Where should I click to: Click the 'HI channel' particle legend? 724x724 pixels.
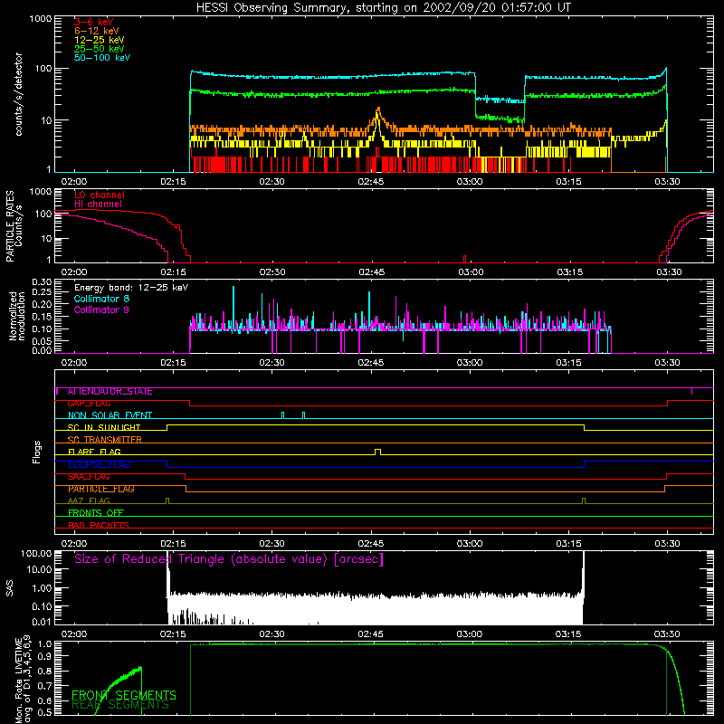tap(98, 205)
